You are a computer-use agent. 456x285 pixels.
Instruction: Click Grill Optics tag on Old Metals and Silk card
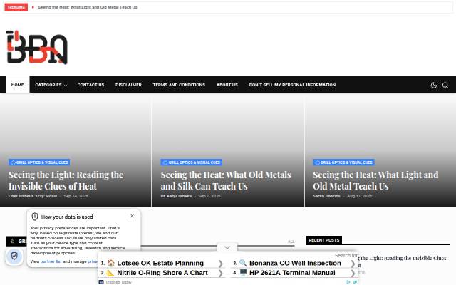(x=192, y=162)
